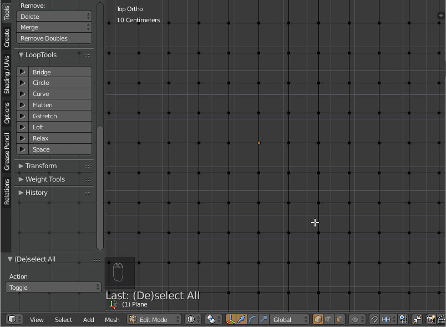Viewport: 446px width, 327px height.
Task: Open properties region via plus icon
Action: click(441, 16)
